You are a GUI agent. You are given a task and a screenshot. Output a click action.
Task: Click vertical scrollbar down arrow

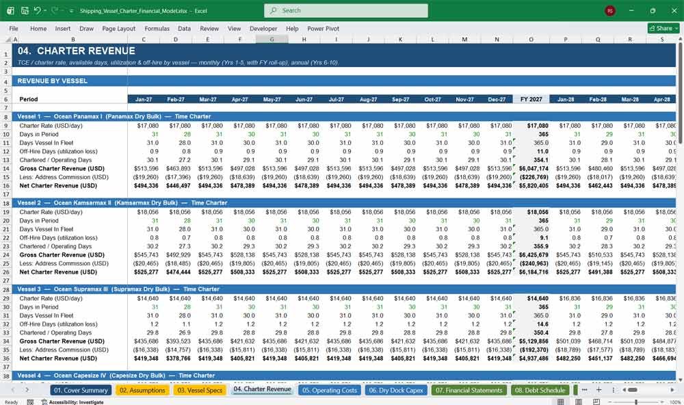tap(680, 379)
